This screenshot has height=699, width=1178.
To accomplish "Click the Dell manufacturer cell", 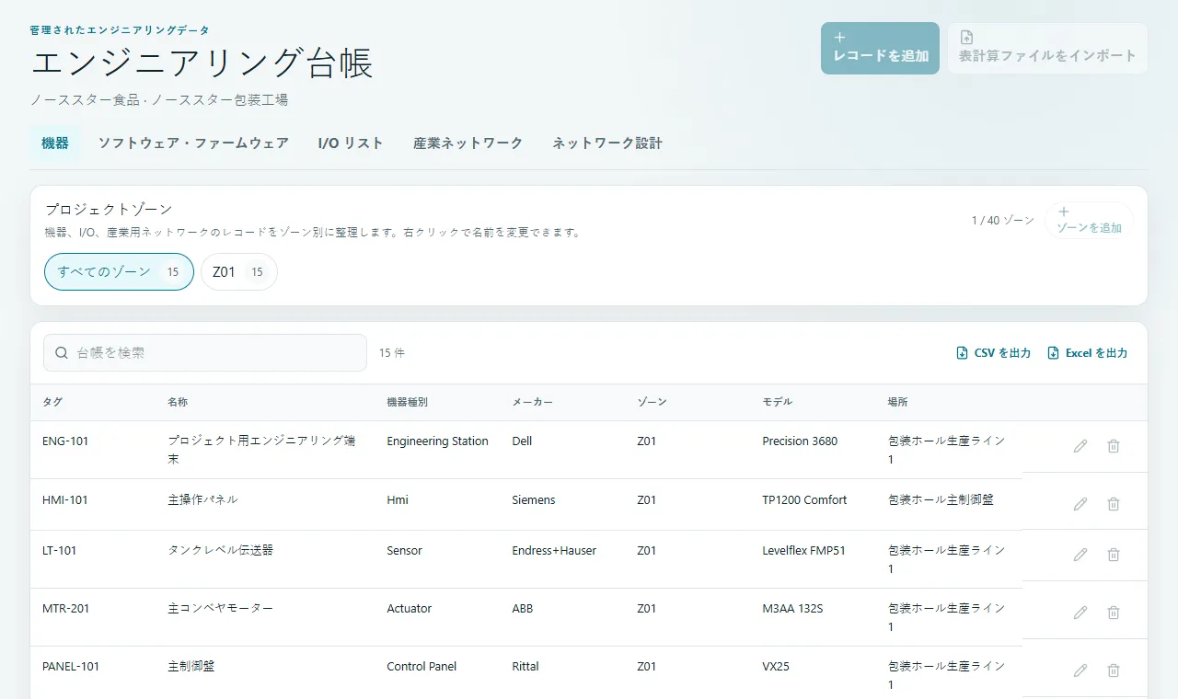I will click(x=522, y=441).
